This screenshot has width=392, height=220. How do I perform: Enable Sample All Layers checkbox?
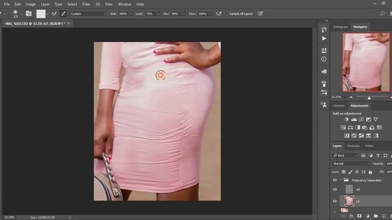(227, 13)
